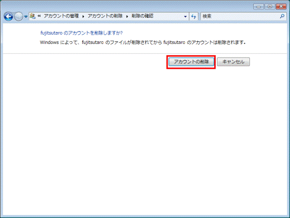Go to アカウントの管理 breadcrumb
Viewport: 290px width, 218px height.
click(61, 16)
